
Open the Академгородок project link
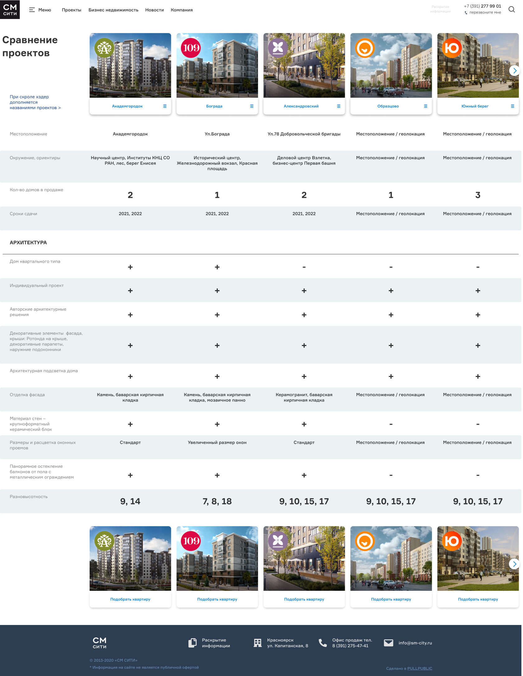pos(127,106)
